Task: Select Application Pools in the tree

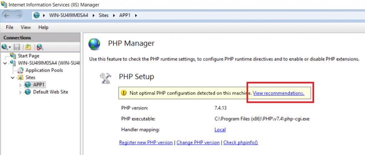Action: click(44, 70)
